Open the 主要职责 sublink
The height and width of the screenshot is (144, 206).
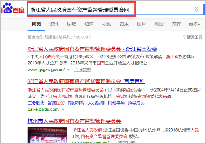36,103
